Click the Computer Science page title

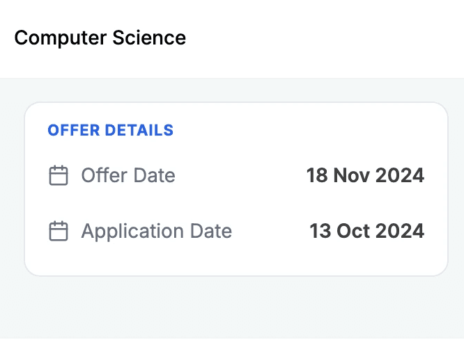(x=100, y=38)
